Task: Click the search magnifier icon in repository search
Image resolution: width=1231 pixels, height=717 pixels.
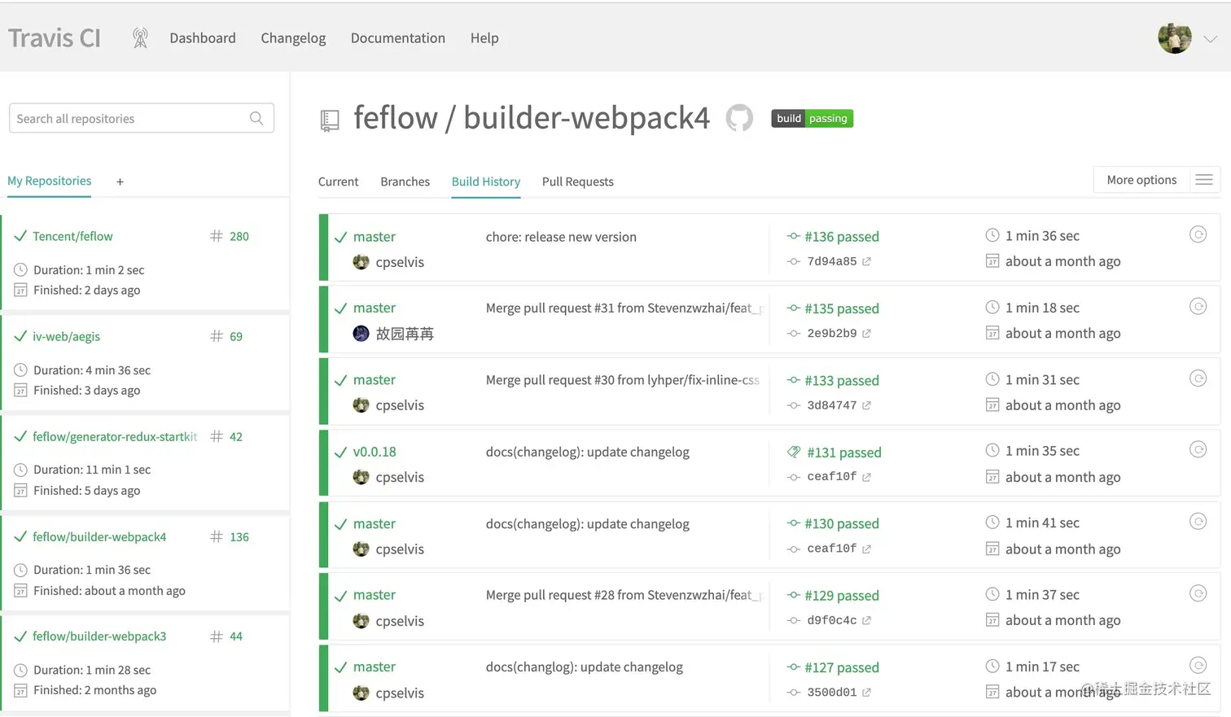Action: (256, 118)
